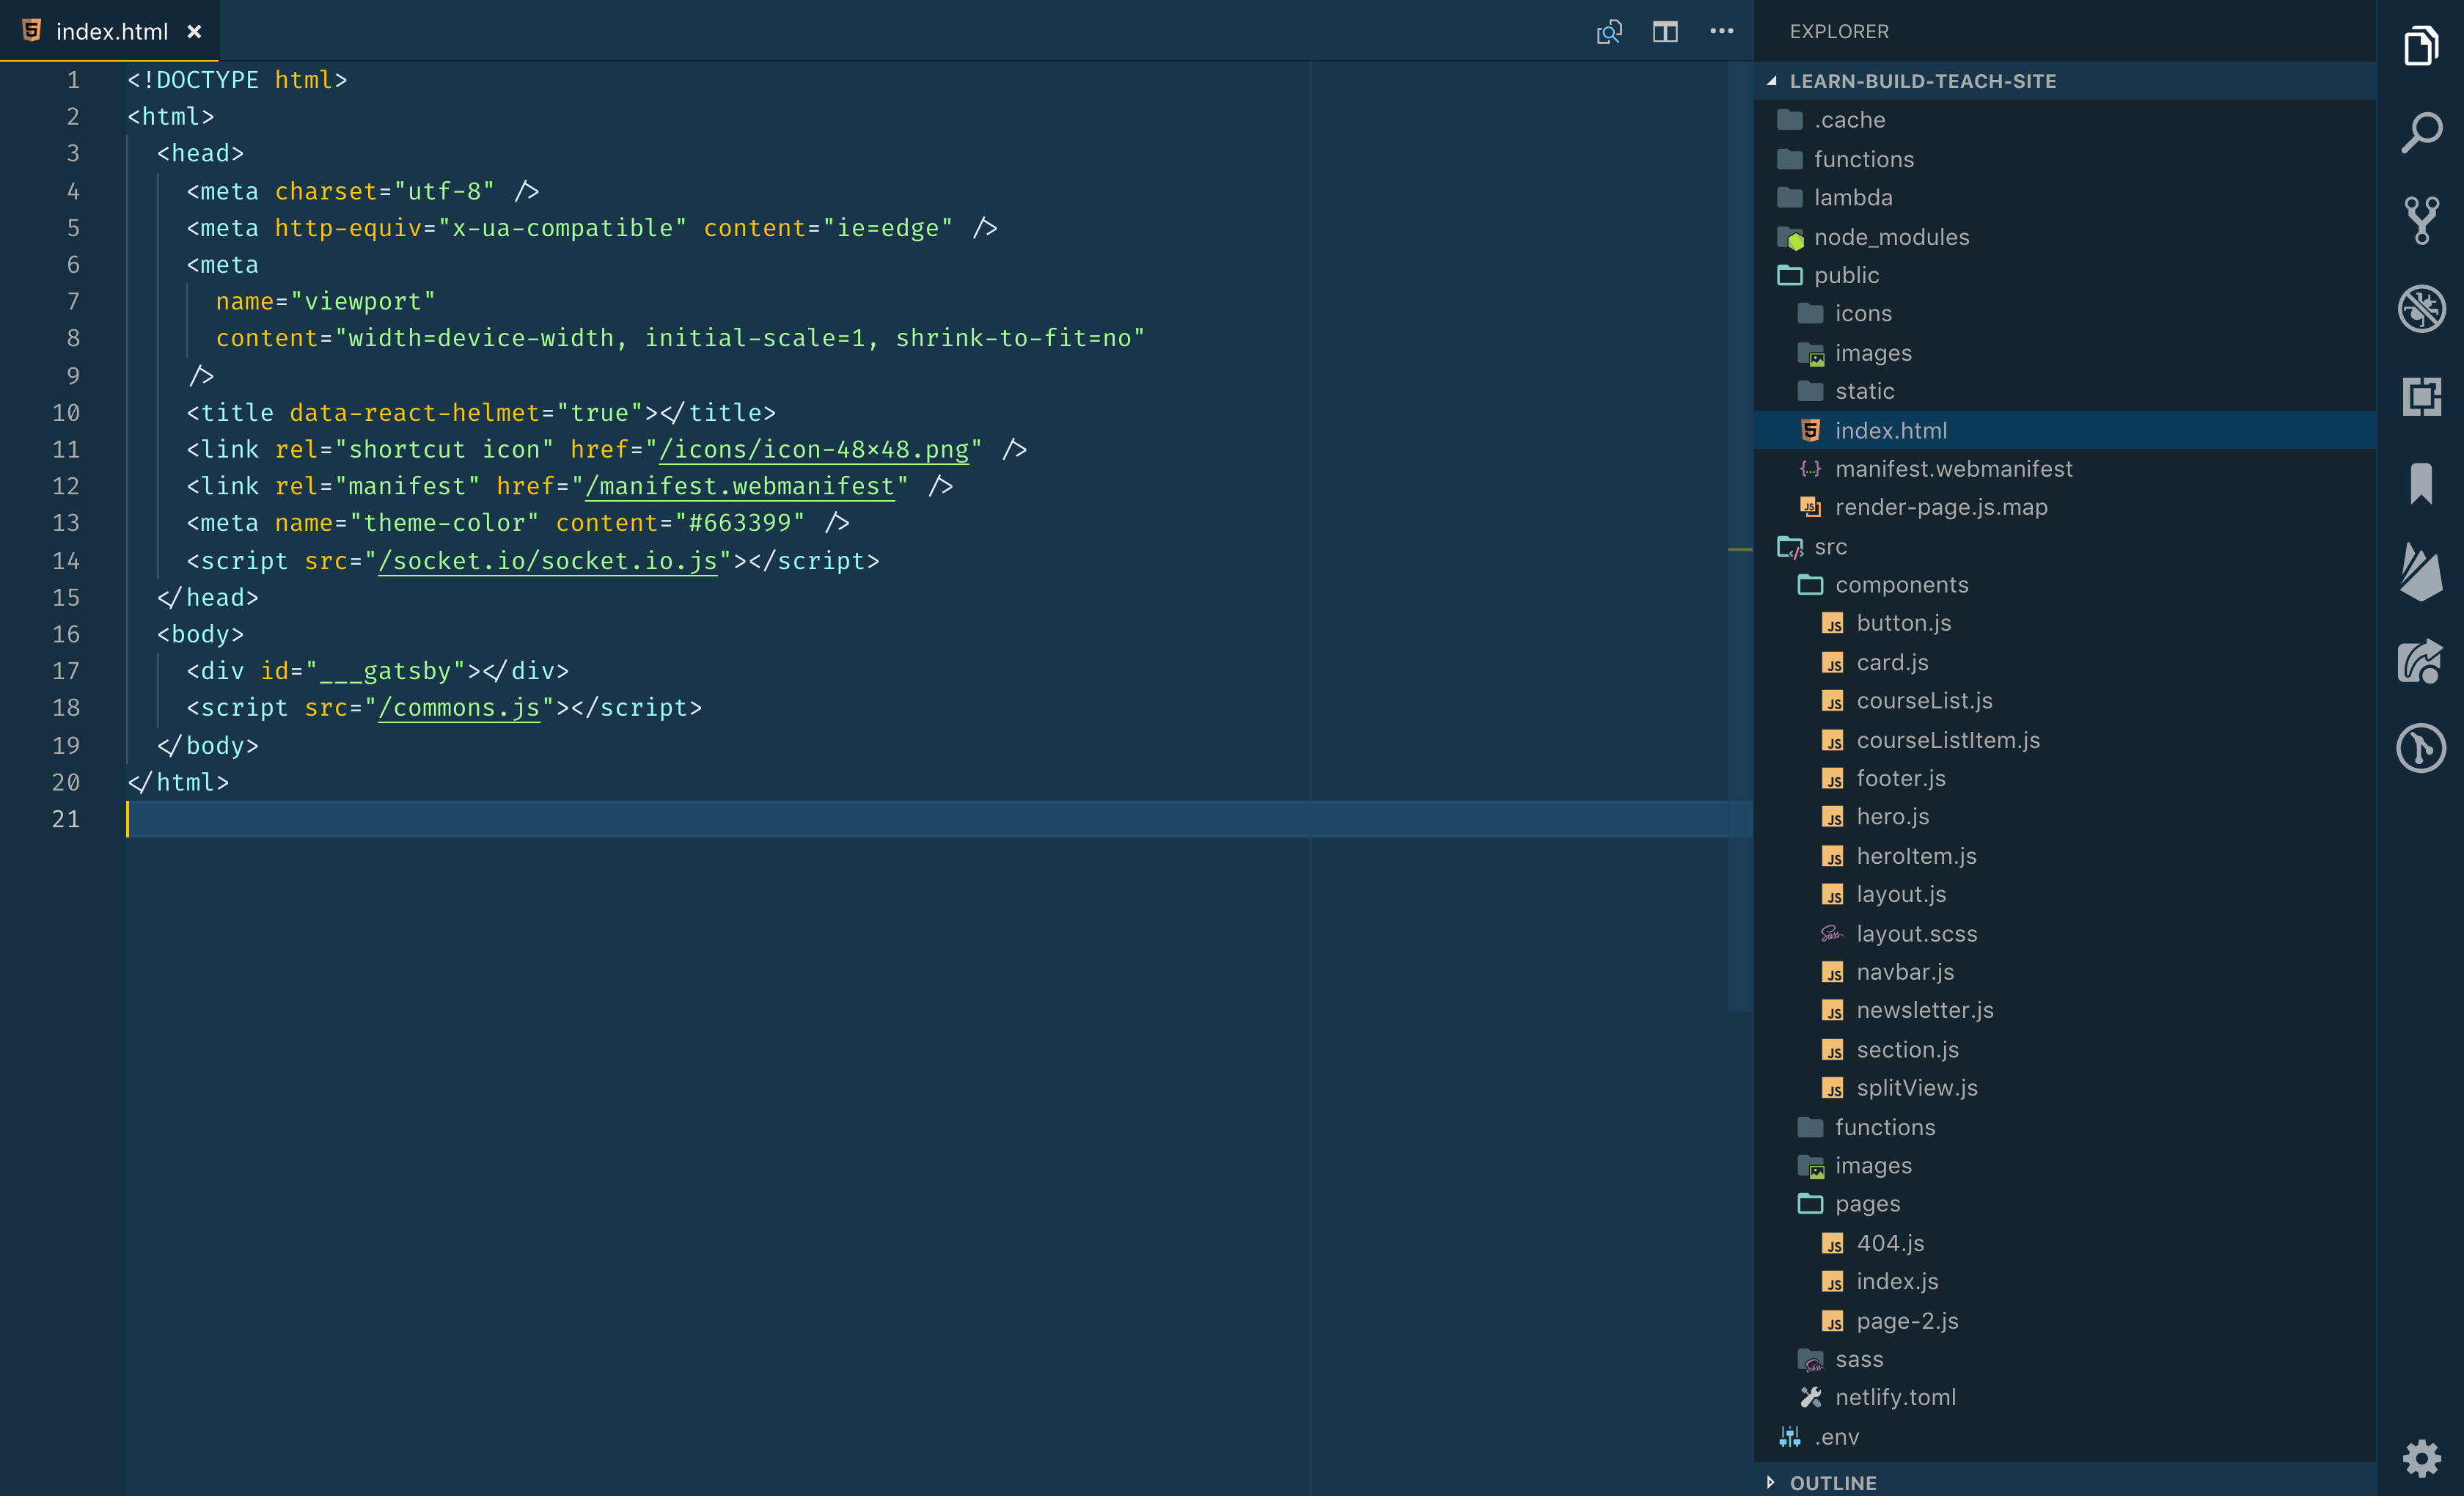Open heroItem.js file
The width and height of the screenshot is (2464, 1496).
[x=2065, y=856]
